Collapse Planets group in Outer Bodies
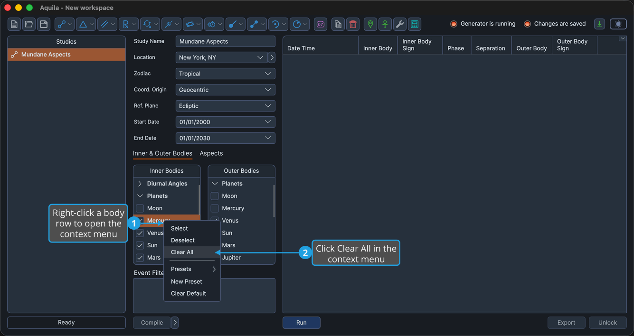Image resolution: width=634 pixels, height=336 pixels. tap(215, 184)
